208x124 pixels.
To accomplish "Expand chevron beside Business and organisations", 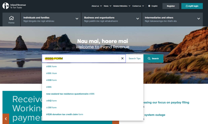I will [138, 19].
